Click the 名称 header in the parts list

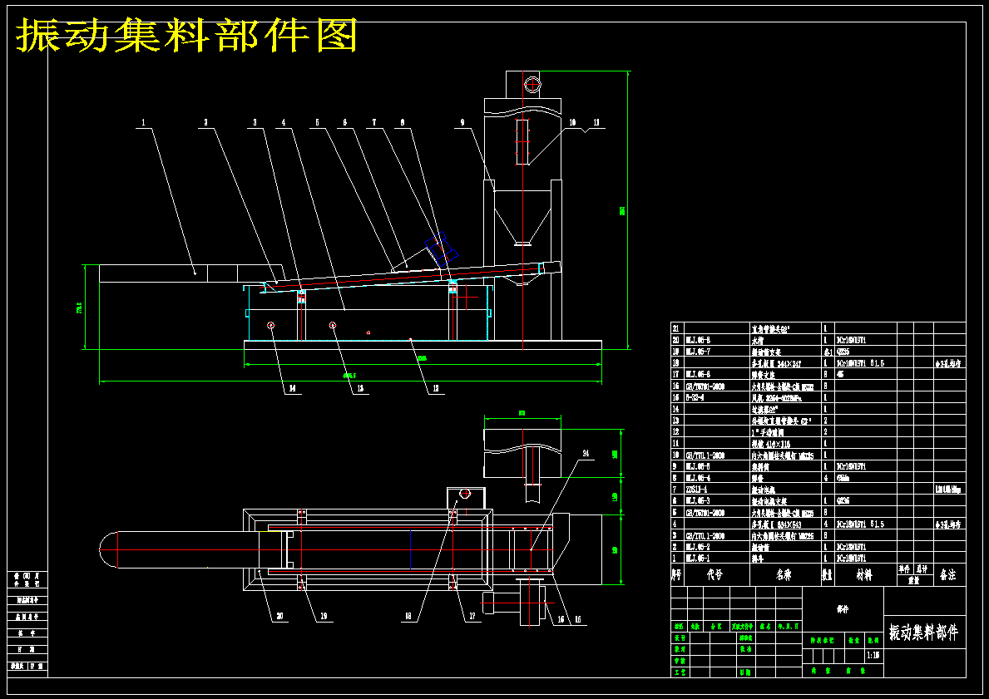tap(784, 575)
